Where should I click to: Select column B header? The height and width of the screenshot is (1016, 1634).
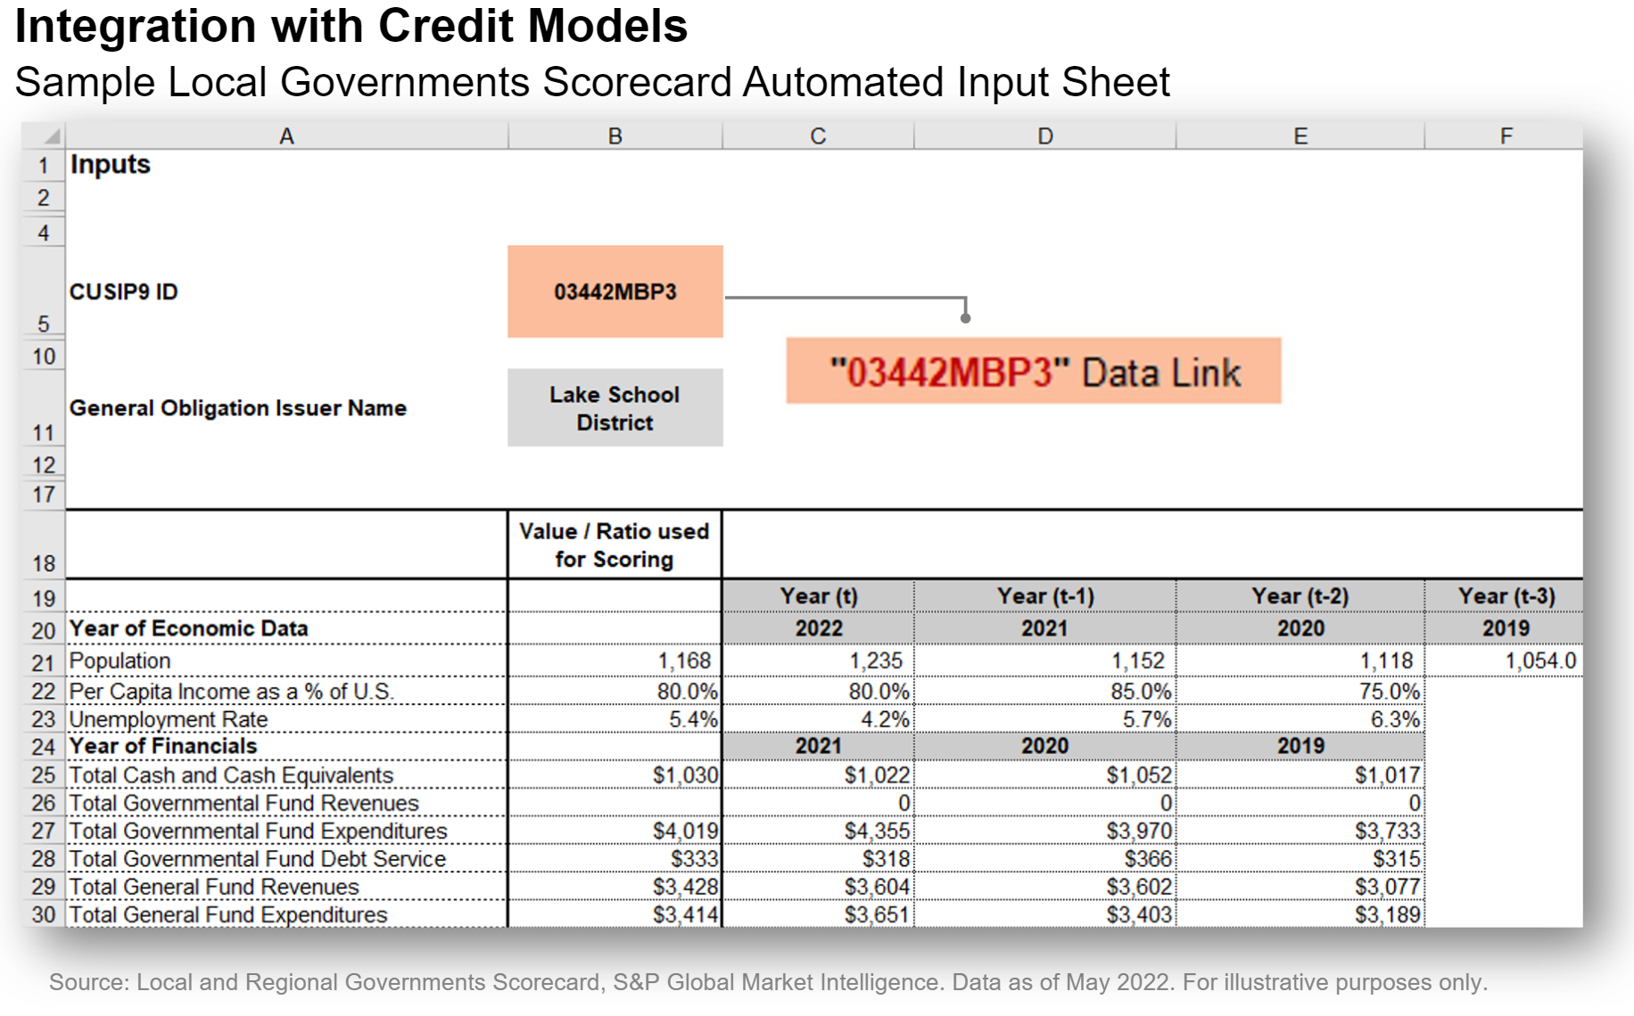coord(615,136)
